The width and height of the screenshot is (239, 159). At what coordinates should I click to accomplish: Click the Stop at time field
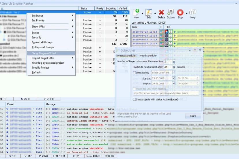188,84
